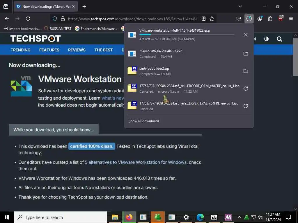This screenshot has width=298, height=223.
Task: Open the Firefox application menu
Action: (x=291, y=19)
